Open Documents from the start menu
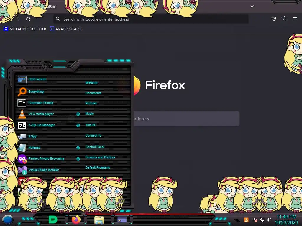 pyautogui.click(x=93, y=93)
